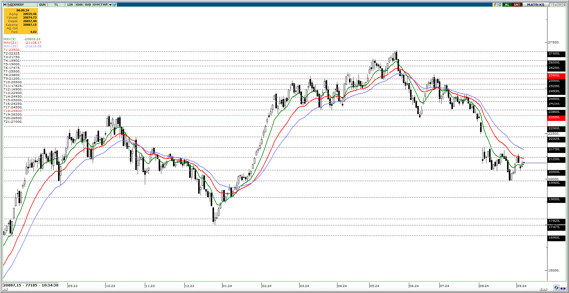Expand the dropdown arrow after TMP
Image resolution: width=569 pixels, height=293 pixels.
[110, 5]
